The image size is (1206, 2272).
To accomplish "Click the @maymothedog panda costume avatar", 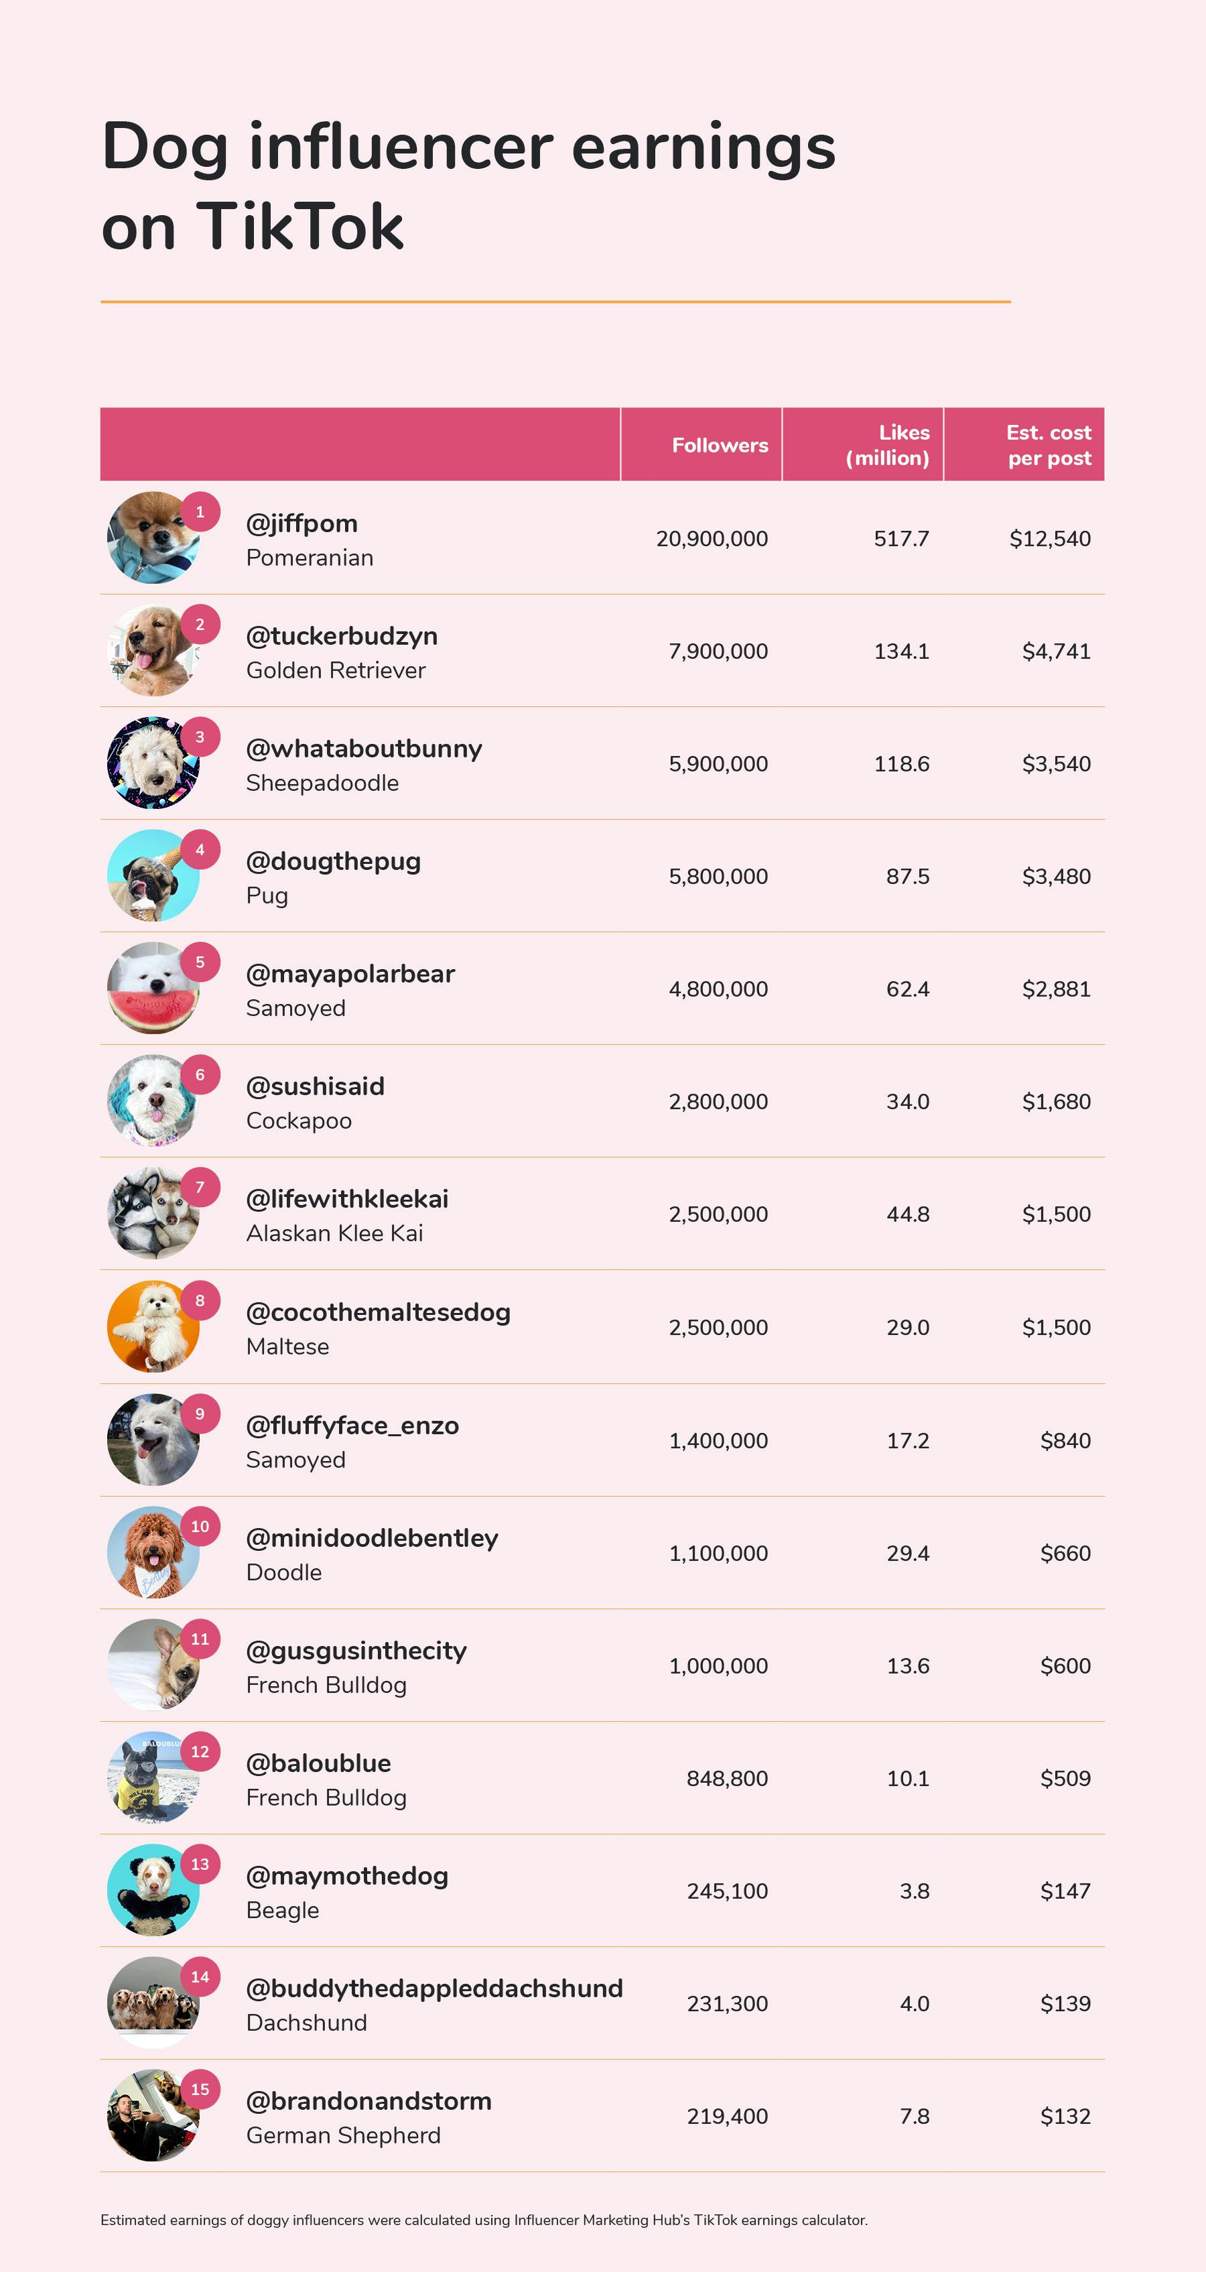I will click(151, 1891).
